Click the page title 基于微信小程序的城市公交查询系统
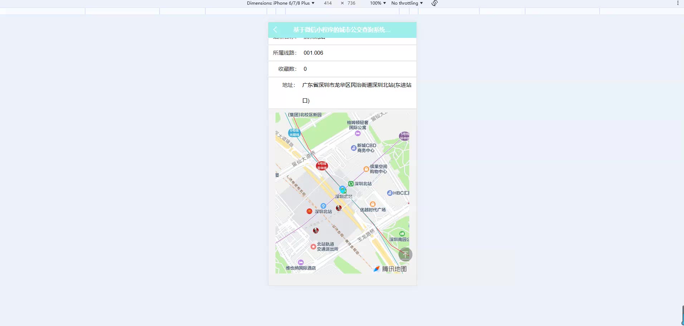This screenshot has height=326, width=684. point(342,30)
